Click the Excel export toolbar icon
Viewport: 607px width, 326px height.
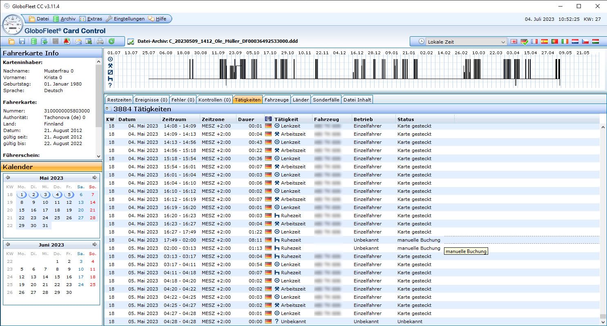click(x=89, y=41)
